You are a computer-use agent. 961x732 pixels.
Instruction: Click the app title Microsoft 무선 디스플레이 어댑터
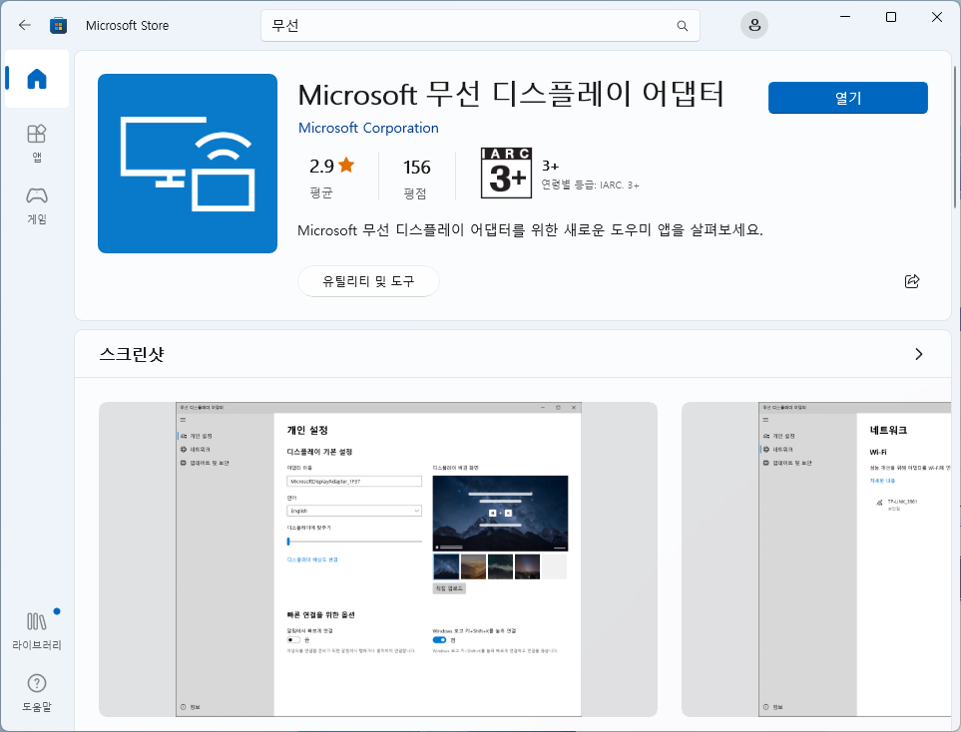pos(511,95)
